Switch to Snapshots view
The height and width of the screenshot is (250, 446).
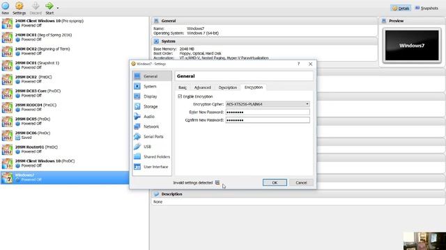click(x=426, y=8)
